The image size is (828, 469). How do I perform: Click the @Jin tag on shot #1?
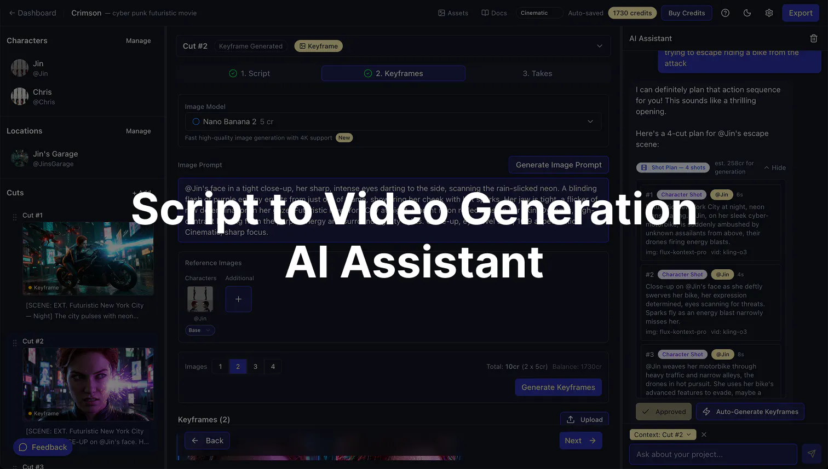pyautogui.click(x=722, y=194)
